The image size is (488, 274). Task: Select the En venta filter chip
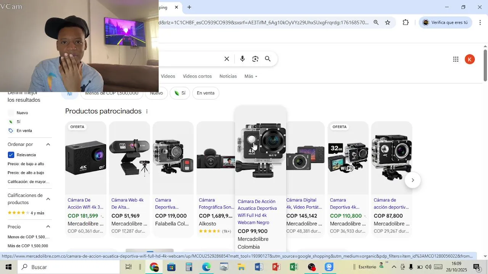tap(205, 93)
